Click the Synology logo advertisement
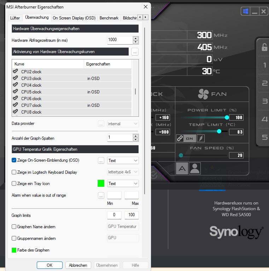 coord(236,232)
